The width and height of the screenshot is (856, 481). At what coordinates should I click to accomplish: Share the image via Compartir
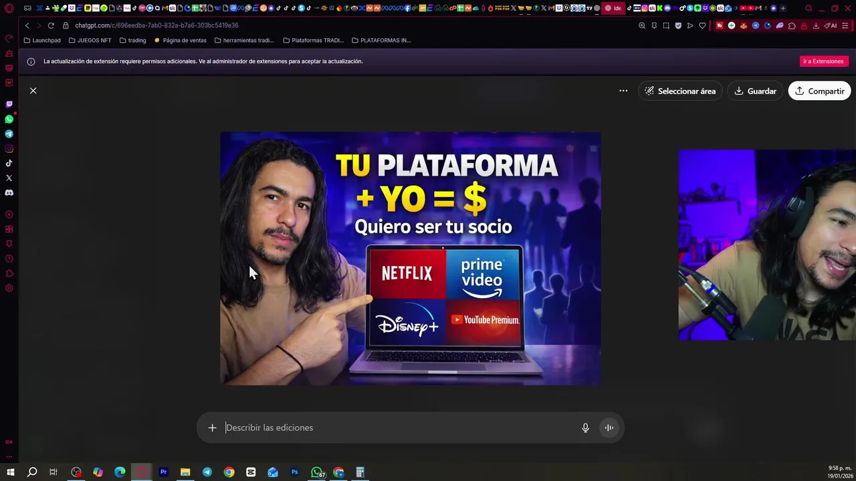tap(819, 91)
